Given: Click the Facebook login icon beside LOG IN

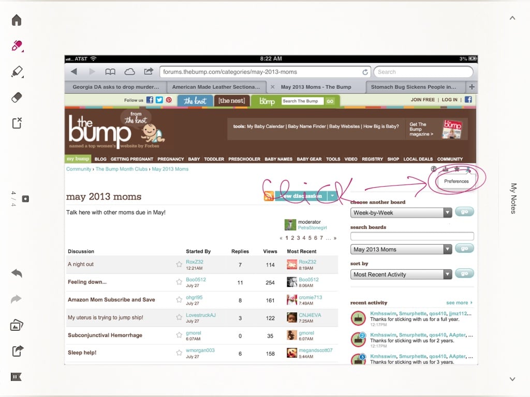Looking at the screenshot, I should pos(468,100).
